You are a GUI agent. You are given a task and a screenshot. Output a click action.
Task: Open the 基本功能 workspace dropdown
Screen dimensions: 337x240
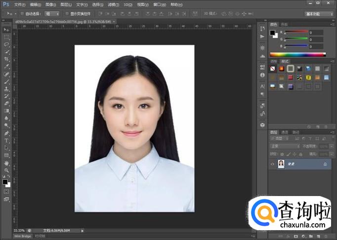[319, 14]
